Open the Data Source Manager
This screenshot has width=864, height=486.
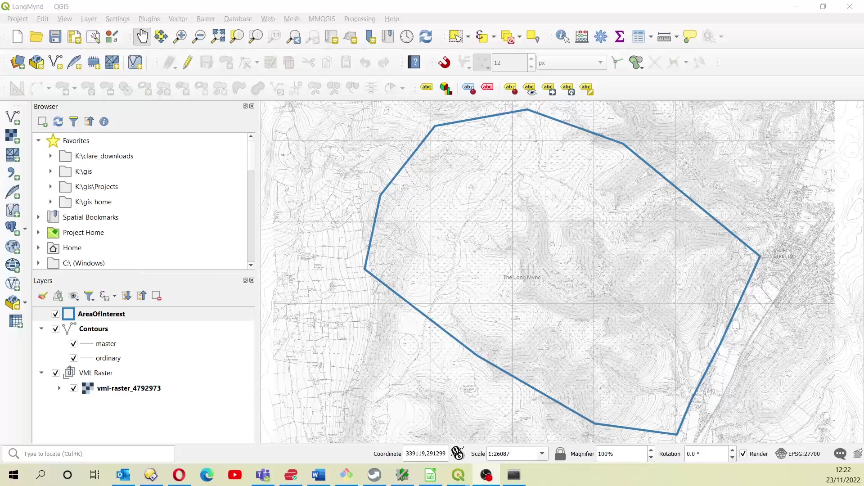click(17, 62)
